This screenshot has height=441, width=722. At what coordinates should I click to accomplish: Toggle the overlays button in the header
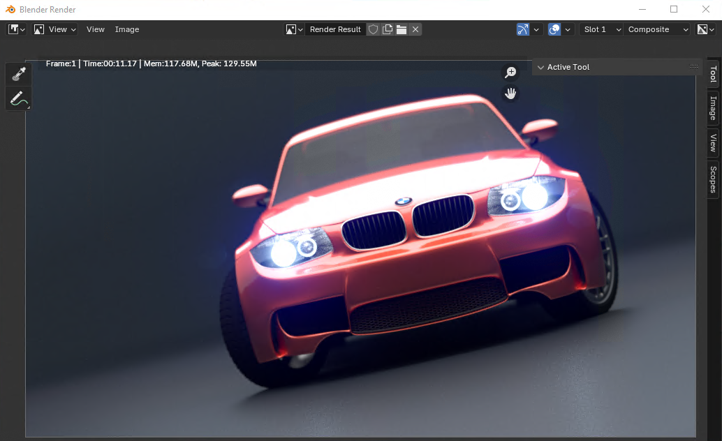(x=554, y=29)
